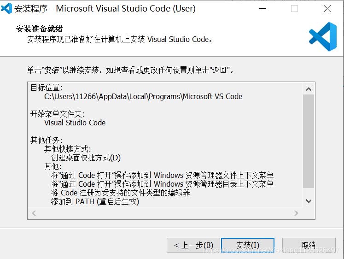Screen dimensions: 344x259
Task: Click the 将 Code 注册为受支持的文件类型的编辑器 line
Action: [x=120, y=193]
